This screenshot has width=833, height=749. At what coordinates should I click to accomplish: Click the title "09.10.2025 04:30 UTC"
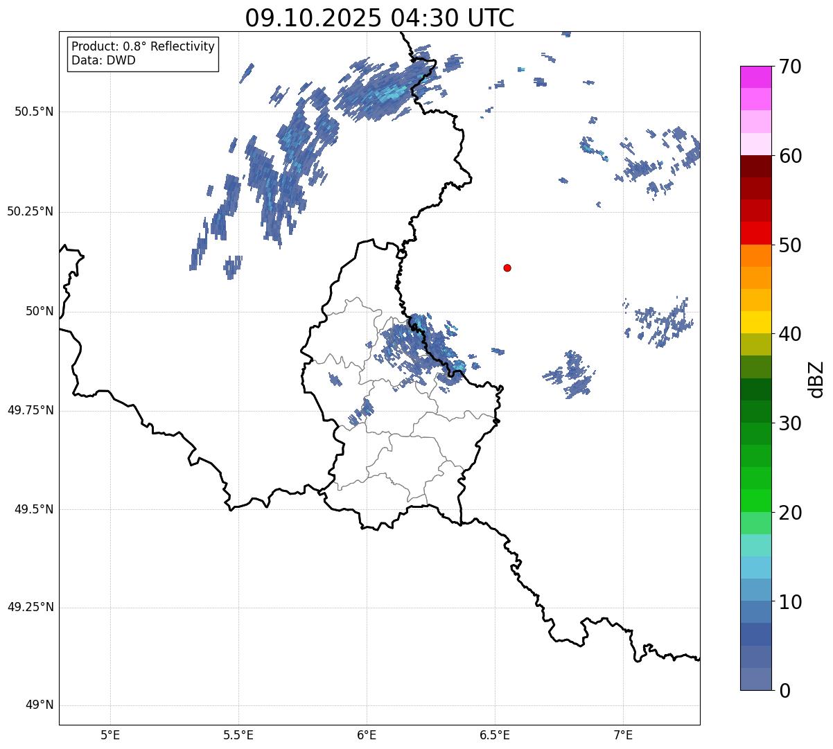point(380,18)
